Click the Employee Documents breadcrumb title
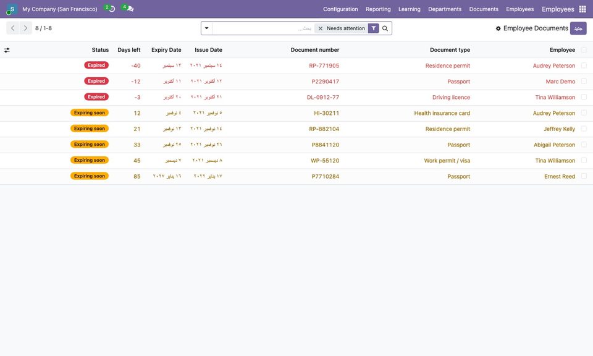 pos(536,28)
